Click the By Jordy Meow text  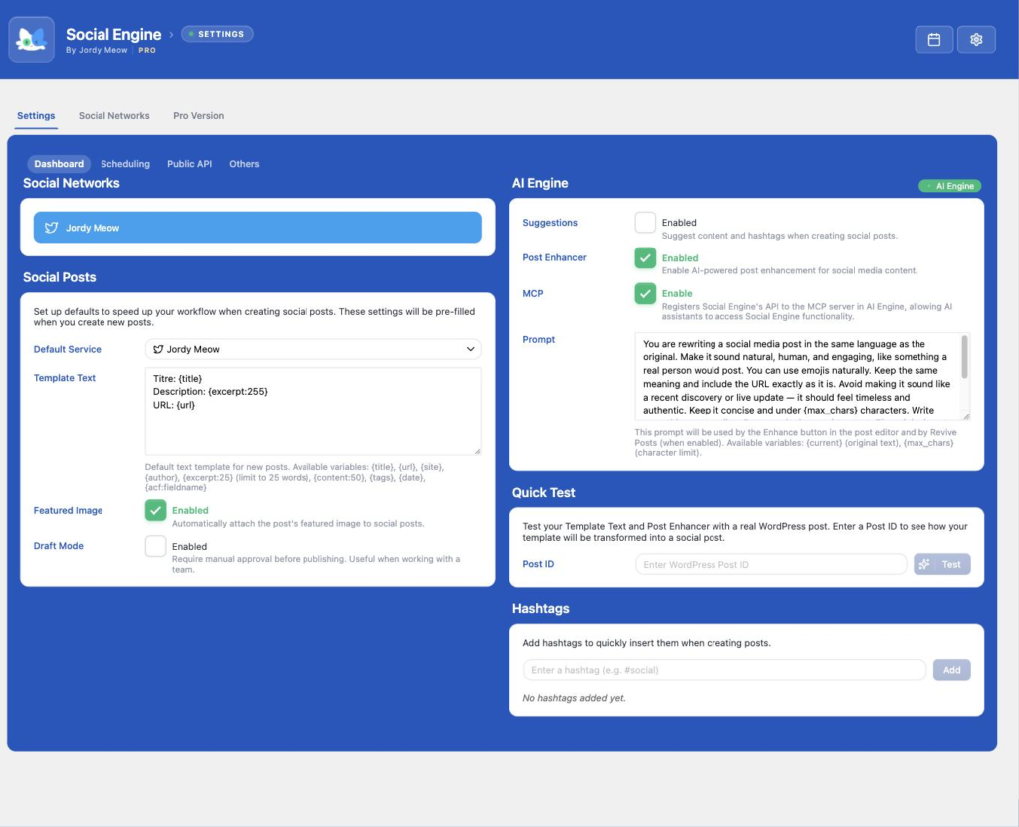point(97,50)
